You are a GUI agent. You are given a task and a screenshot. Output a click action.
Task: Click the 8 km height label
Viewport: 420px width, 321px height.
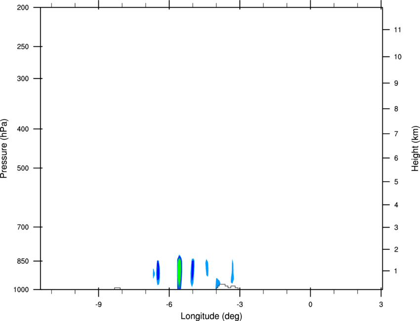[x=396, y=109]
